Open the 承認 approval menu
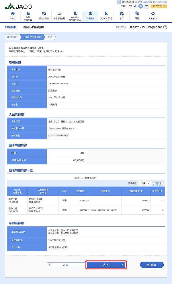Viewport: 172px width, 284px height. [x=122, y=15]
